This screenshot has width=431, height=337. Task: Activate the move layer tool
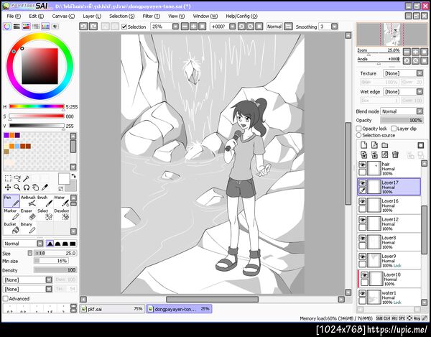[8, 188]
